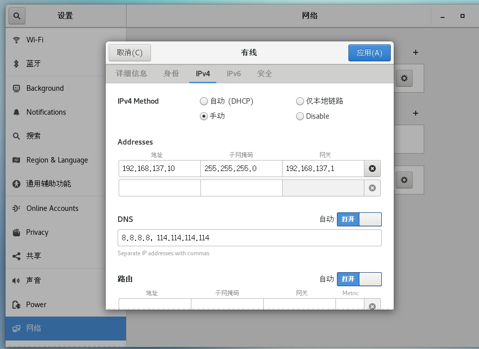
Task: Click the empty second-row address field
Action: point(160,188)
